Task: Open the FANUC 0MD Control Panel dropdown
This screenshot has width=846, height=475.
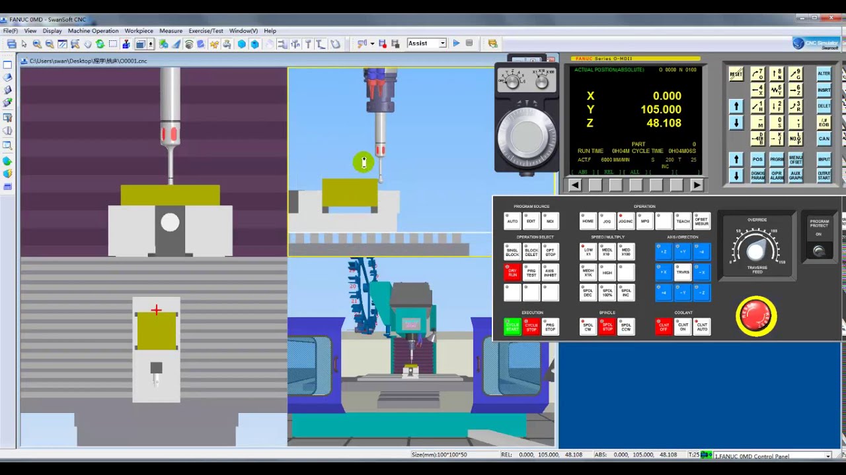Action: click(x=828, y=456)
